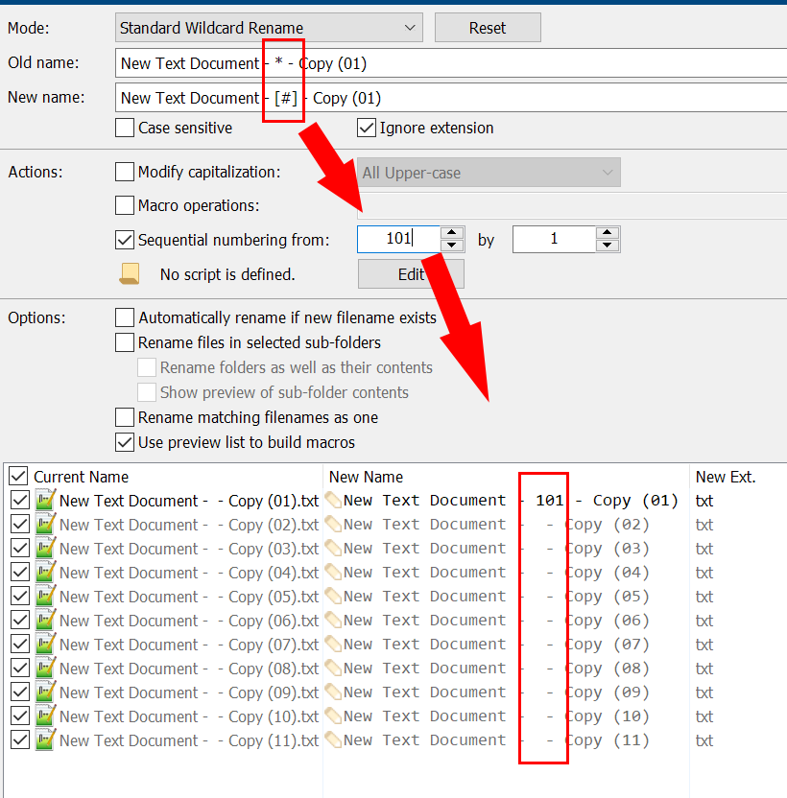Click the new-name tag icon for Copy (03)
Screen dimensions: 787x798
334,548
